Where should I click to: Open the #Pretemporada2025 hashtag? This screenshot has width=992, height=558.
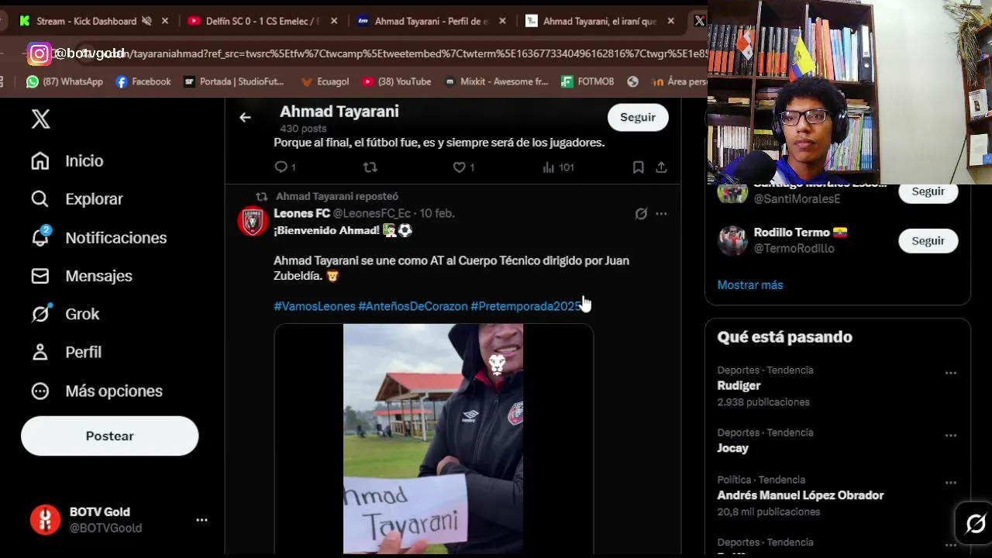click(526, 306)
